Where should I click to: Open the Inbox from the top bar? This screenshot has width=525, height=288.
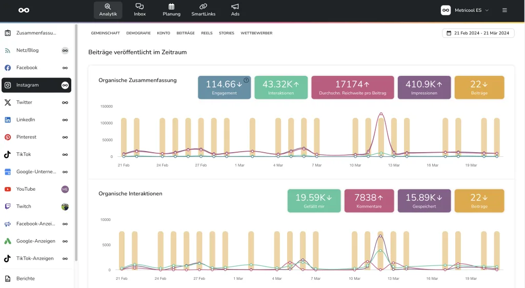pyautogui.click(x=139, y=10)
